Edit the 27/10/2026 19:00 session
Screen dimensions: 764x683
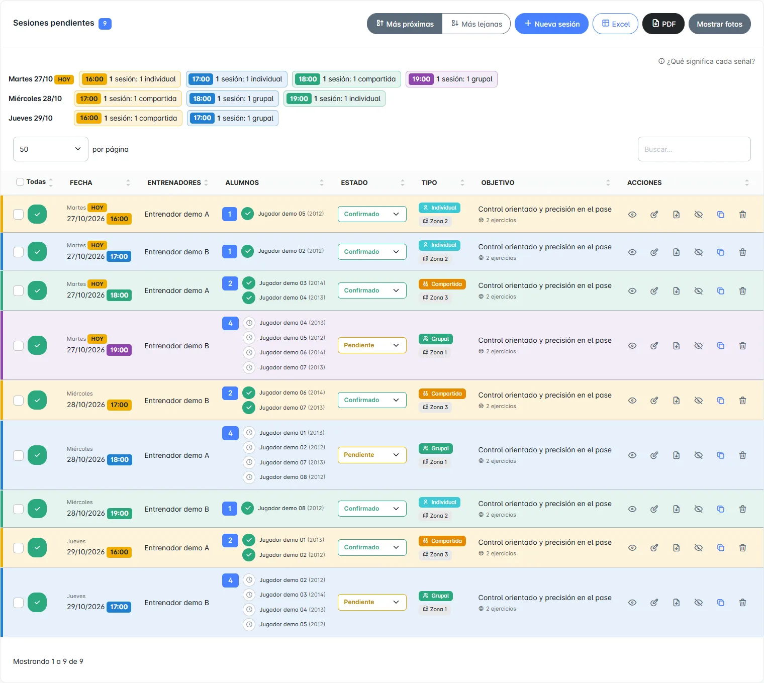click(x=654, y=346)
